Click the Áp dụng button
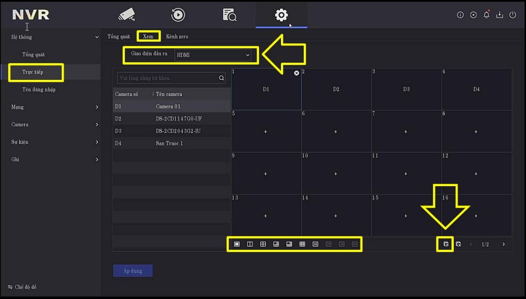Viewport: 526px width, 299px height. [133, 271]
